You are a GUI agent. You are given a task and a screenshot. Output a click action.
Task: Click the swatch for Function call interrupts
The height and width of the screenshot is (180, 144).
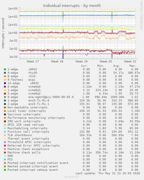click(5, 132)
